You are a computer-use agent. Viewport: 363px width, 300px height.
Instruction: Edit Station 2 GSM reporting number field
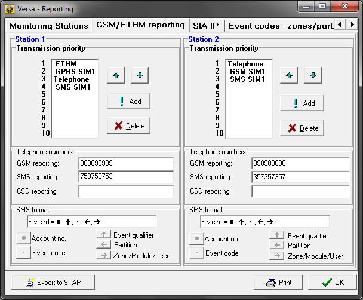[x=300, y=163]
